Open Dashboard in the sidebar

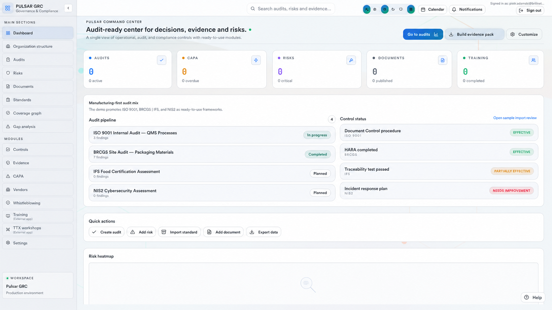pos(38,33)
